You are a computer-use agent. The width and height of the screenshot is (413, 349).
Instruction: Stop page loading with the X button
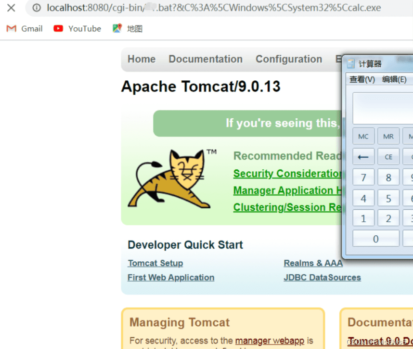coord(11,8)
